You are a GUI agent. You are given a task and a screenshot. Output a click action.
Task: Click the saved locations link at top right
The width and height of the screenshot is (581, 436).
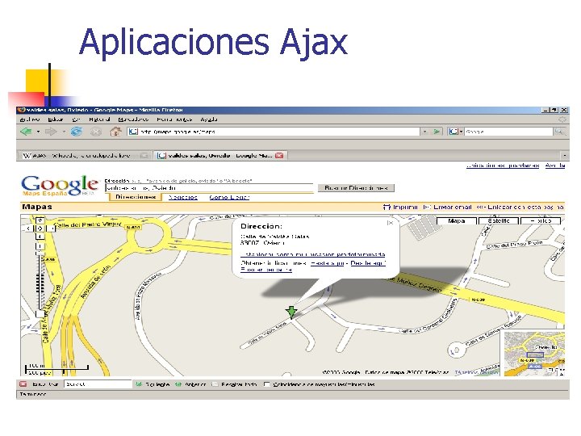point(503,166)
